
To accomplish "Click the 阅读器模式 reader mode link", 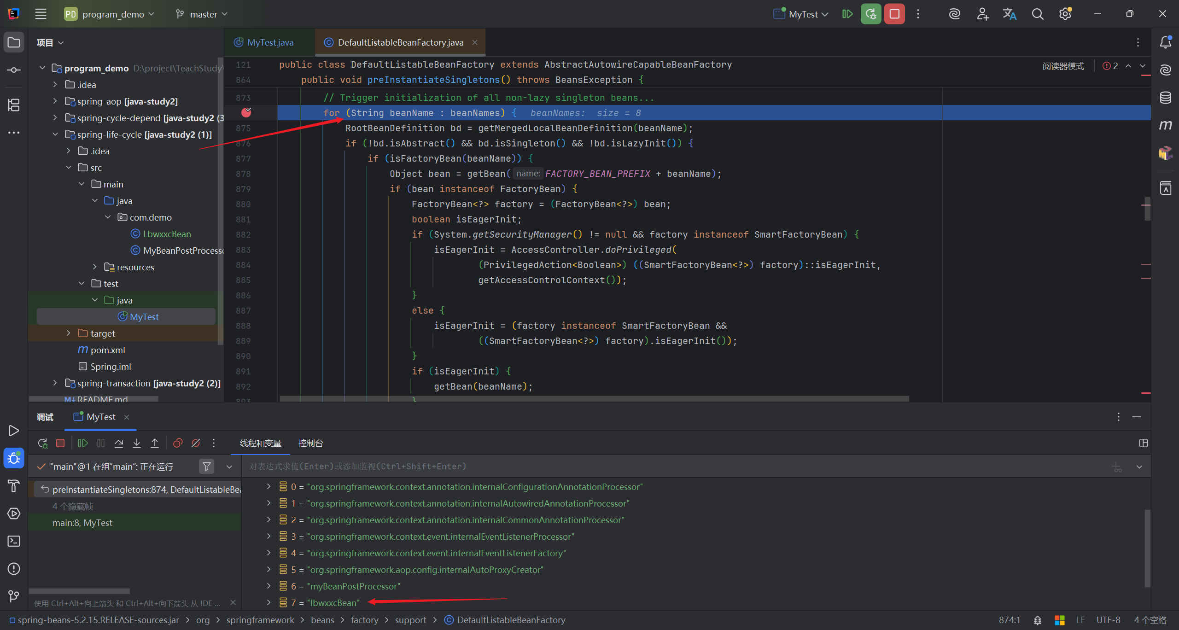I will 1063,66.
